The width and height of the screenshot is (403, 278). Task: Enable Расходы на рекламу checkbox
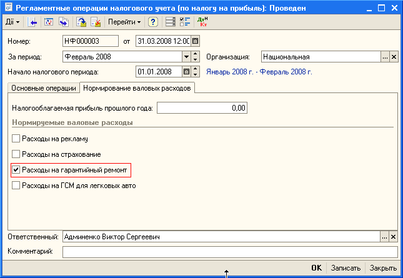tap(16, 139)
